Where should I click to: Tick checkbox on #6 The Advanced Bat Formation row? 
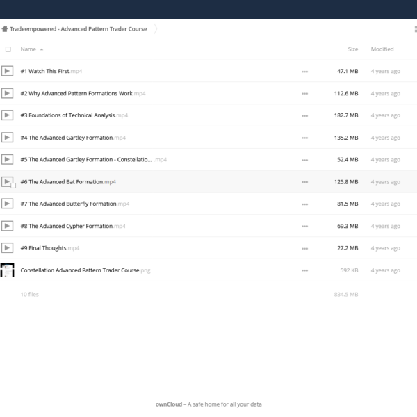13,186
